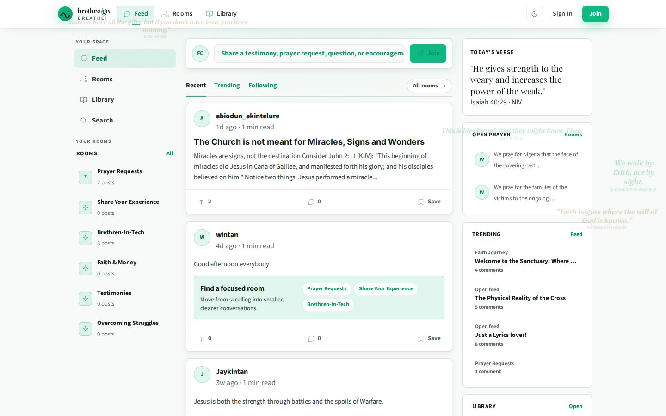
Task: Click the amen count on wintan's post
Action: coord(205,338)
